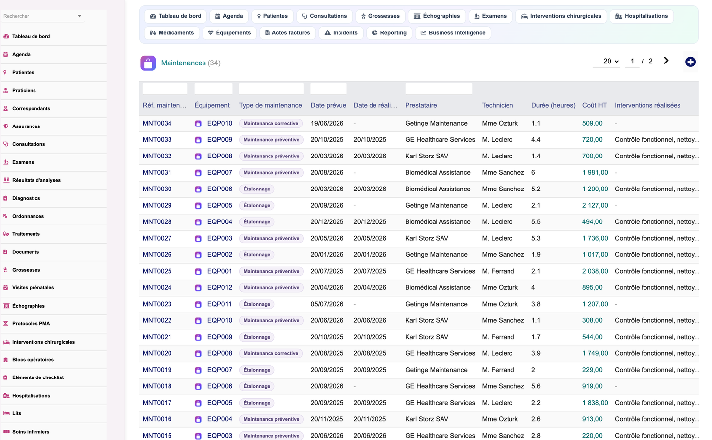Click sidebar Tableau de bord gauge icon
Image resolution: width=712 pixels, height=440 pixels.
pyautogui.click(x=6, y=36)
